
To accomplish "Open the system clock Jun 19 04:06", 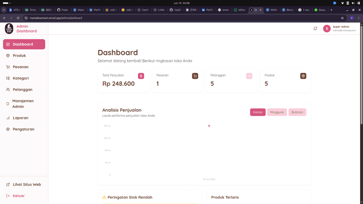I will (182, 3).
